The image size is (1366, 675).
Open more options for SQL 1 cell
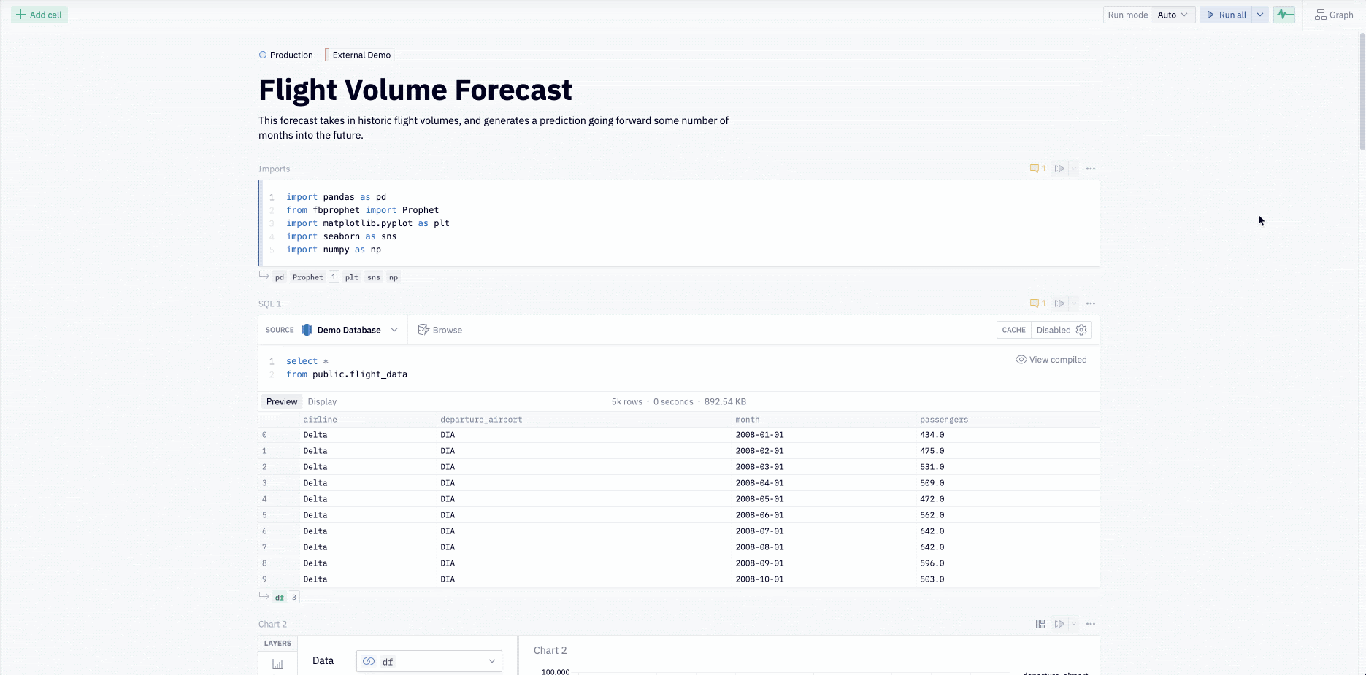1091,304
